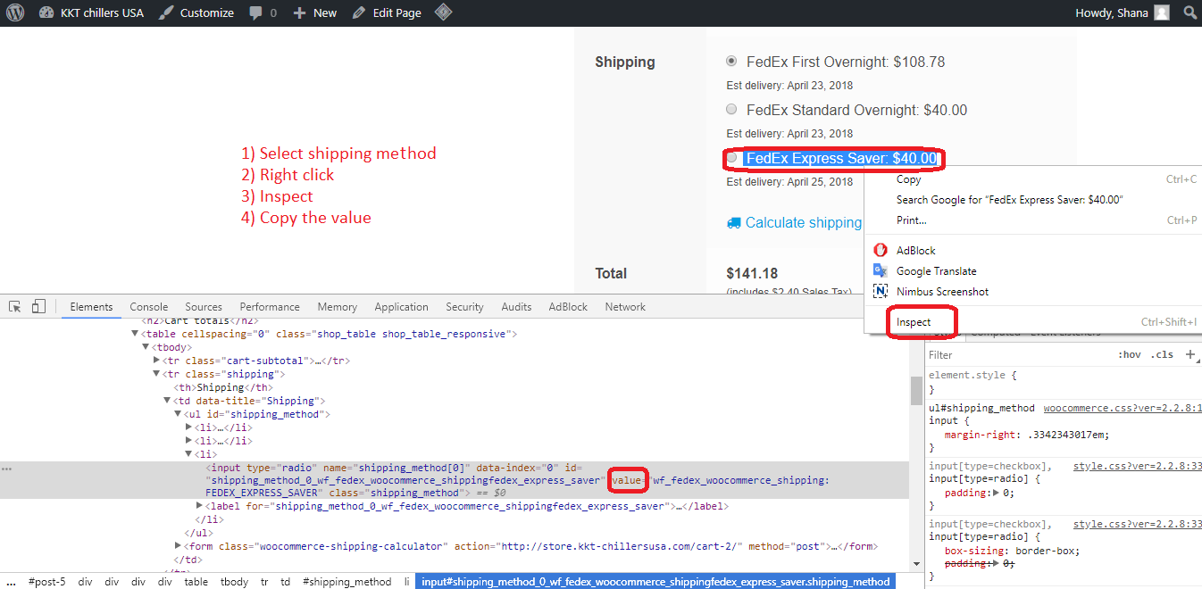
Task: Open the Network tab
Action: point(625,306)
